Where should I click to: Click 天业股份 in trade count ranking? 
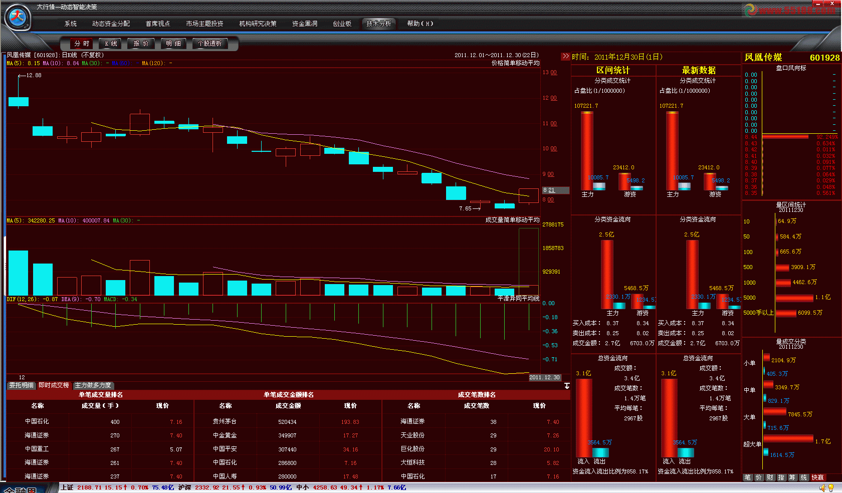412,435
